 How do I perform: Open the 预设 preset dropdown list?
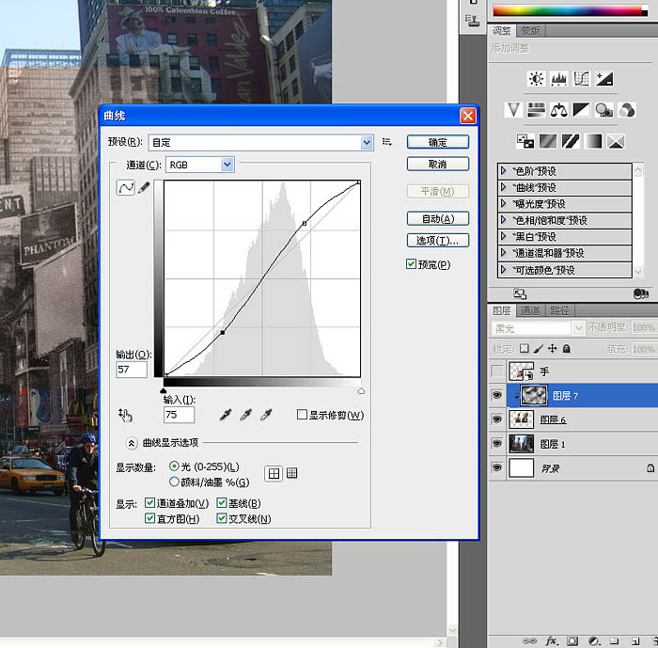pyautogui.click(x=367, y=142)
